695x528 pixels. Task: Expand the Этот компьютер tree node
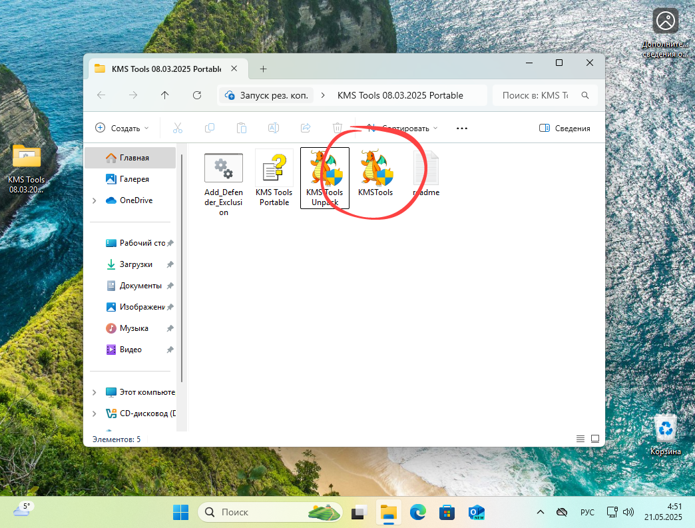[x=94, y=392]
